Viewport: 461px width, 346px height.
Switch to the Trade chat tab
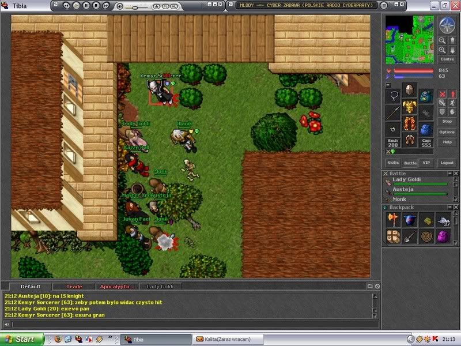pos(74,286)
